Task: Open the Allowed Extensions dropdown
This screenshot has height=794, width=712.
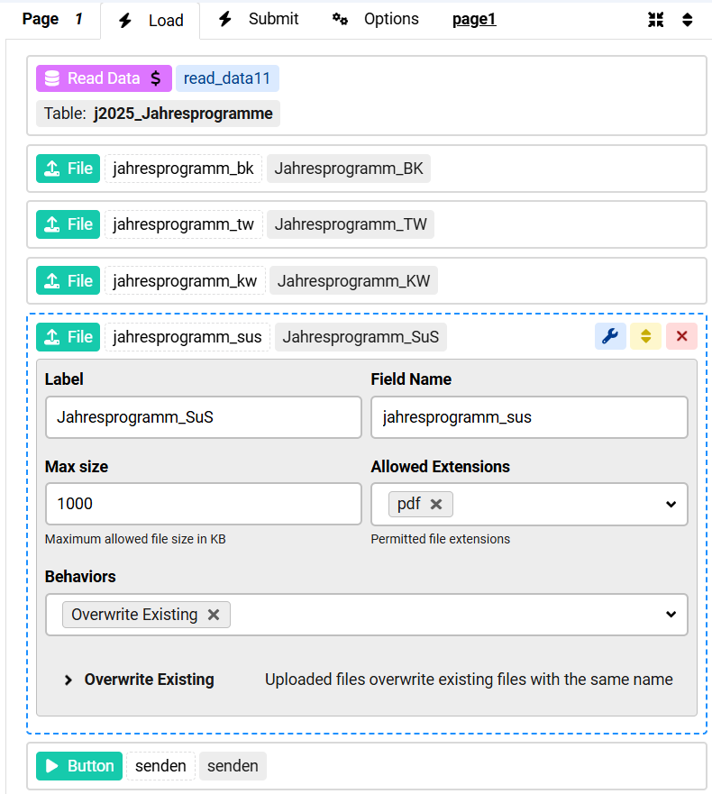Action: pos(671,505)
